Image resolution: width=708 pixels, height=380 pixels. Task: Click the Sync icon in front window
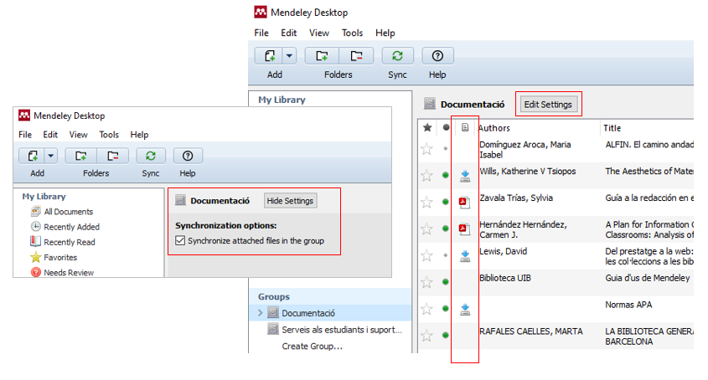150,156
